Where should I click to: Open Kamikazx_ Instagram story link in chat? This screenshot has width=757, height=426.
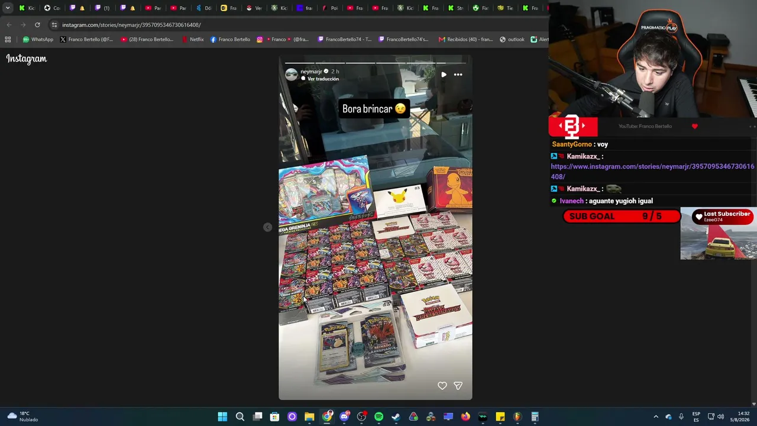point(652,172)
